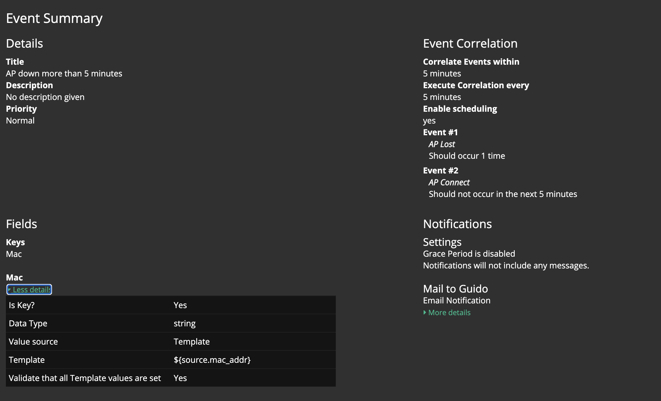Click the Mail to Guido notification title
The height and width of the screenshot is (401, 661).
point(455,289)
